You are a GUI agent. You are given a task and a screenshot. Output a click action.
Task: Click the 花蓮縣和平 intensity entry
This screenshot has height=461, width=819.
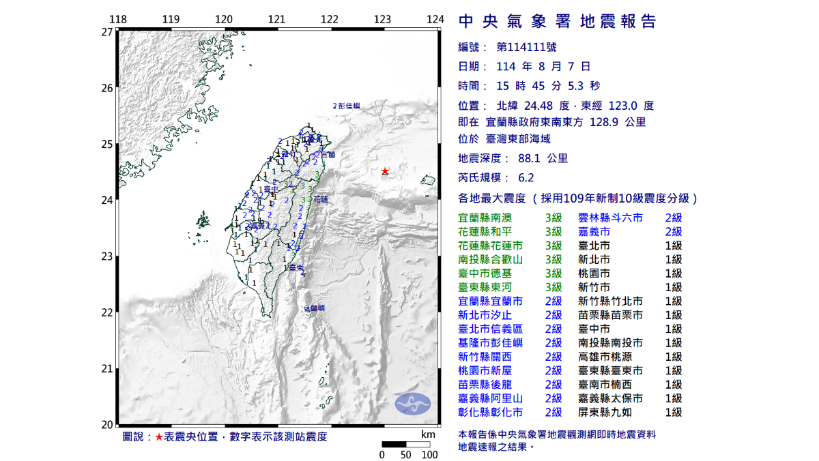(x=485, y=232)
